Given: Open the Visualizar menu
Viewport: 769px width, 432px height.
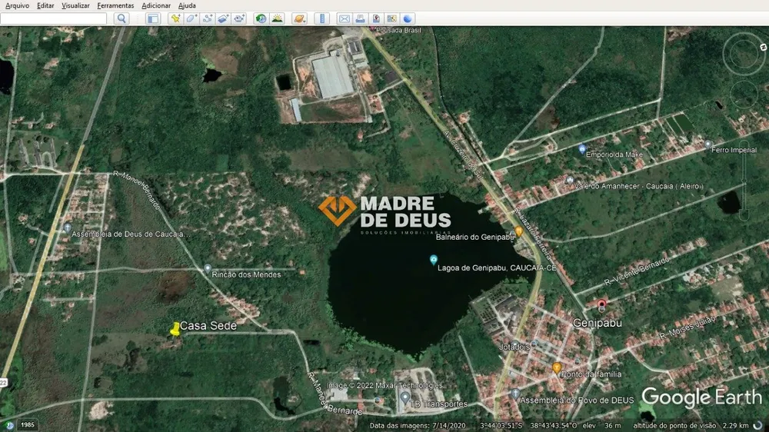Looking at the screenshot, I should coord(75,5).
